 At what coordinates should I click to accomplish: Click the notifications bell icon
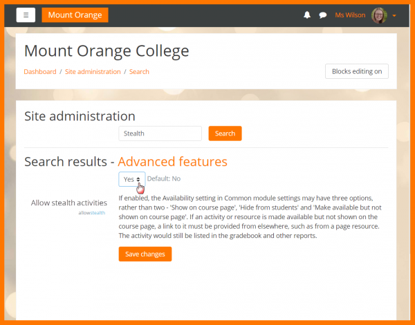tap(307, 15)
